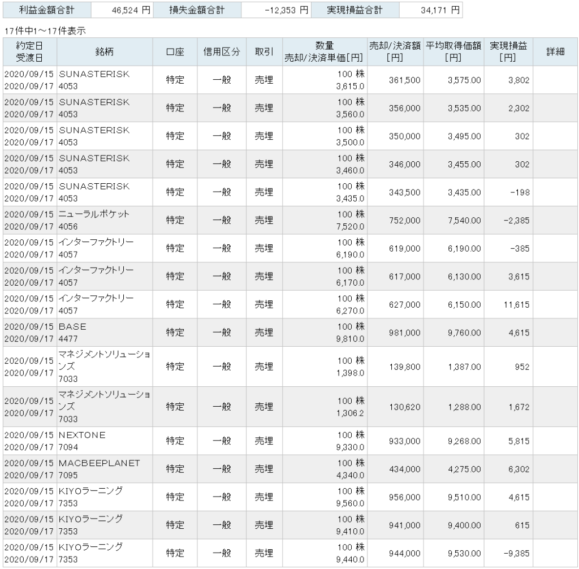Click the 売却/決済額 column header
Screen dimensions: 579x569
395,51
